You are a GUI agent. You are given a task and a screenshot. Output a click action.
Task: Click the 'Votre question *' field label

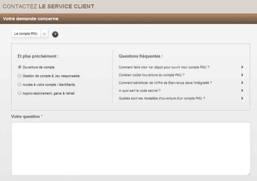(x=27, y=116)
